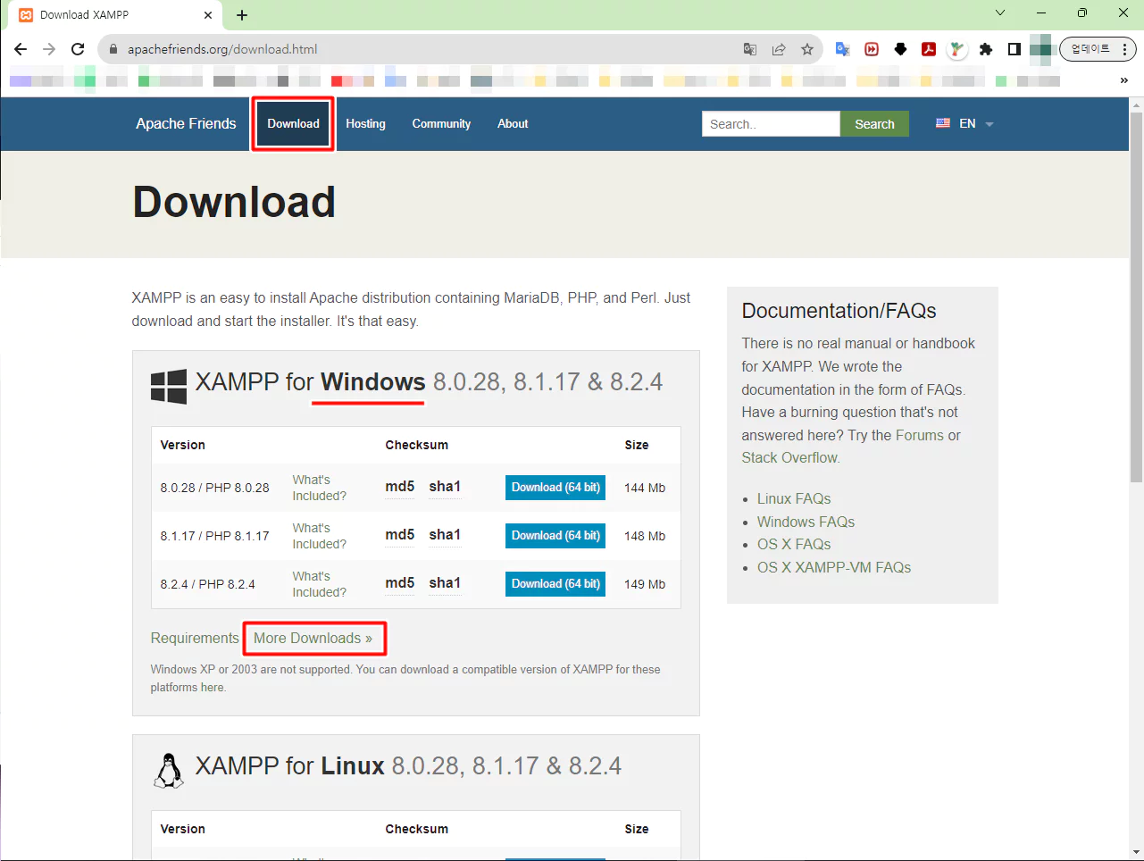
Task: Open the tab search chevron in the title bar
Action: 1000,13
